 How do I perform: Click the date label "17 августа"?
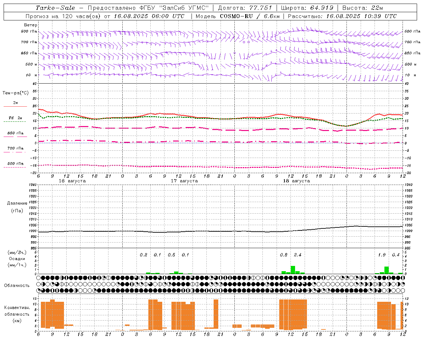tap(184, 181)
